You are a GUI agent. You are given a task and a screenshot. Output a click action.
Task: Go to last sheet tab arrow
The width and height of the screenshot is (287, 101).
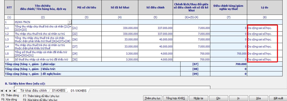click(x=14, y=91)
